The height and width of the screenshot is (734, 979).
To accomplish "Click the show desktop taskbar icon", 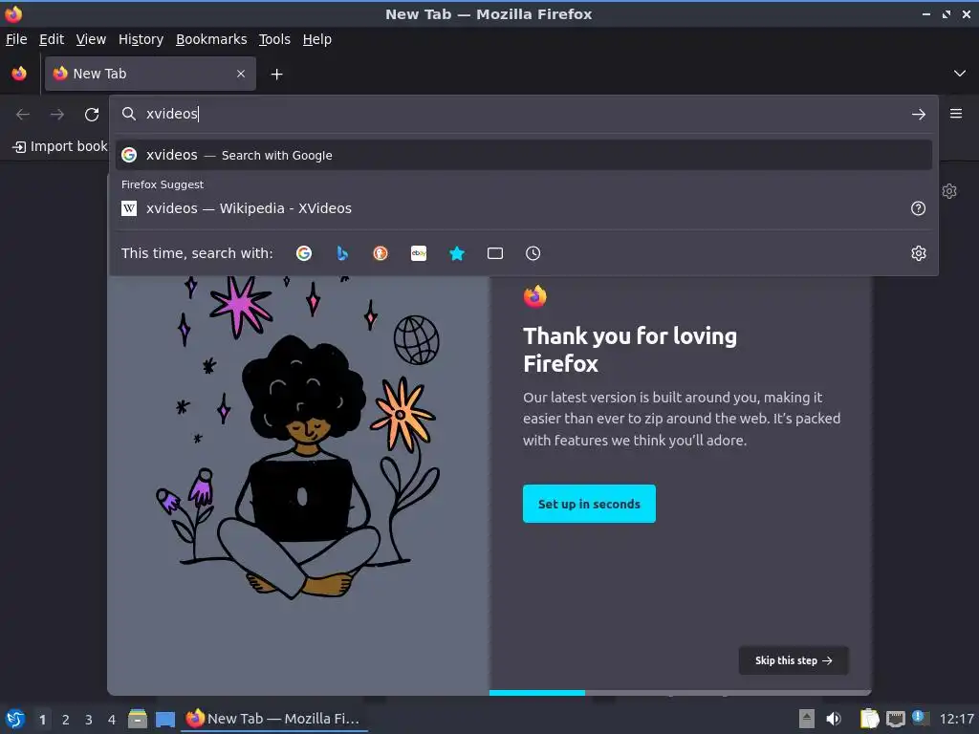I will [x=164, y=719].
